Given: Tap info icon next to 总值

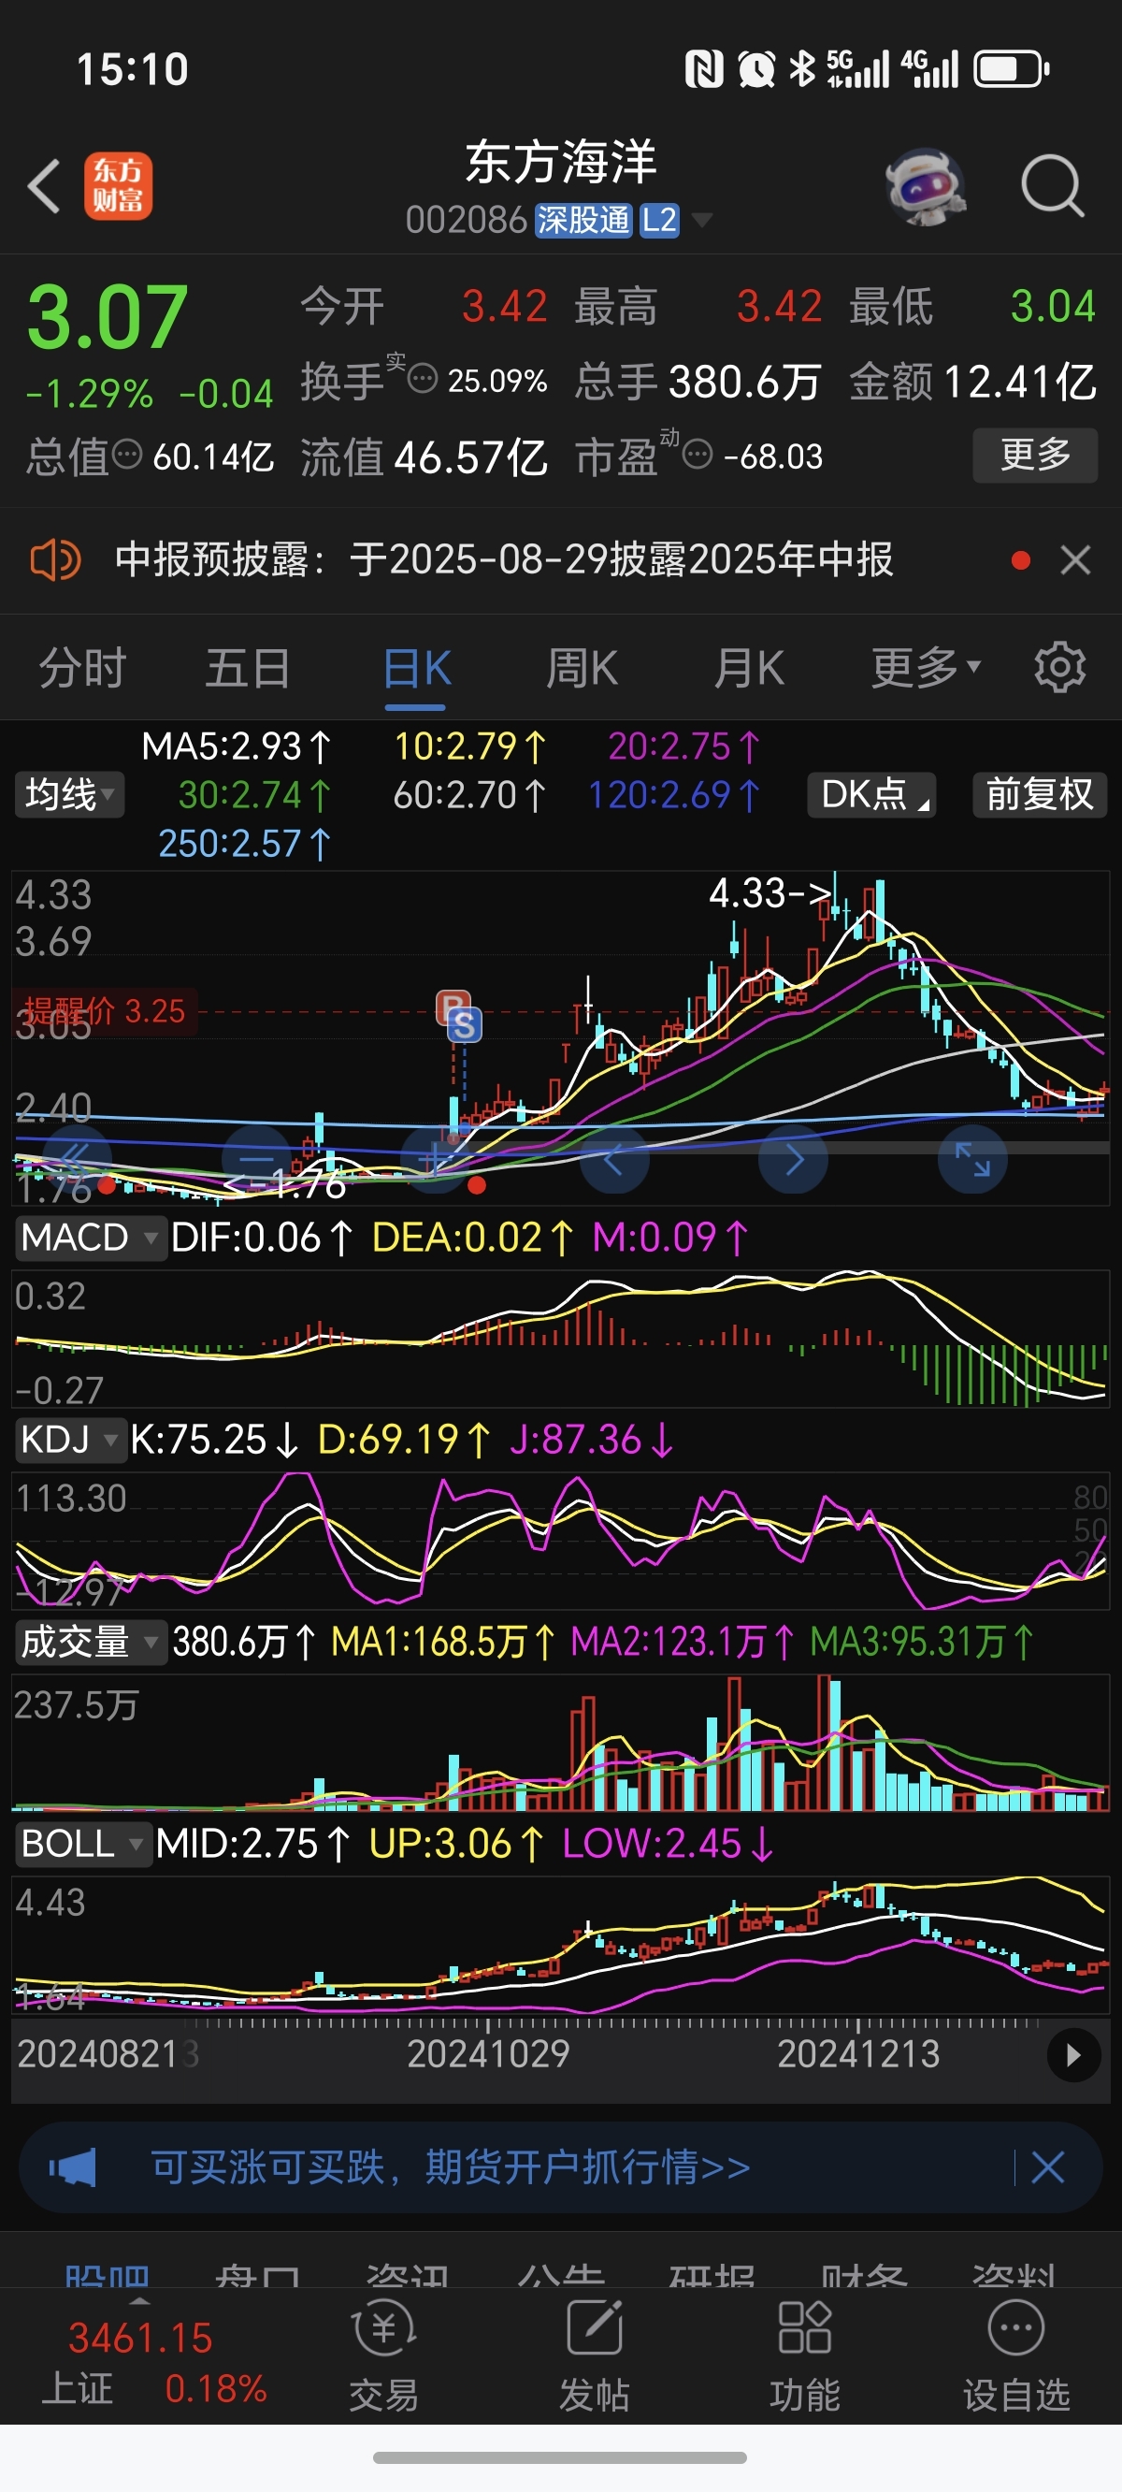Looking at the screenshot, I should [127, 454].
